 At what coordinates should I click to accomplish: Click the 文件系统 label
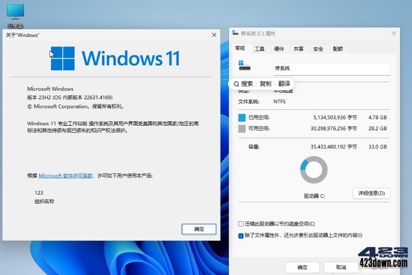248,102
